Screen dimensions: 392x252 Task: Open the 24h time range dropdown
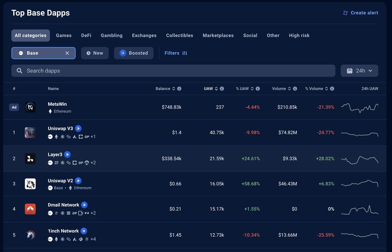(x=359, y=70)
